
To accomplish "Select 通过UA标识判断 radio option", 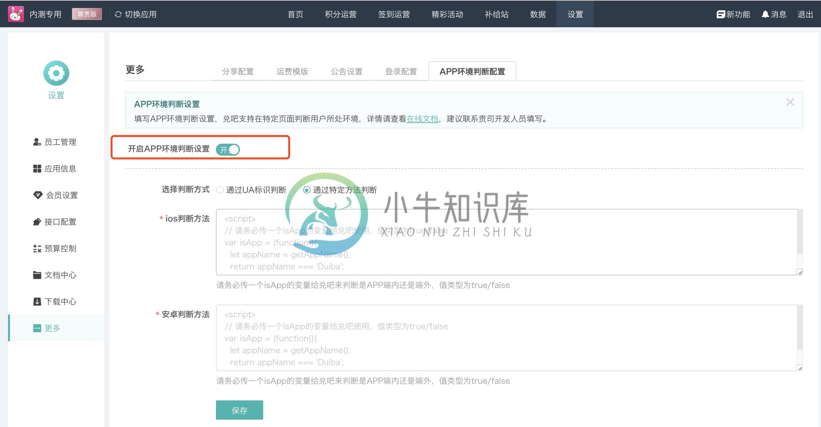I will (220, 190).
